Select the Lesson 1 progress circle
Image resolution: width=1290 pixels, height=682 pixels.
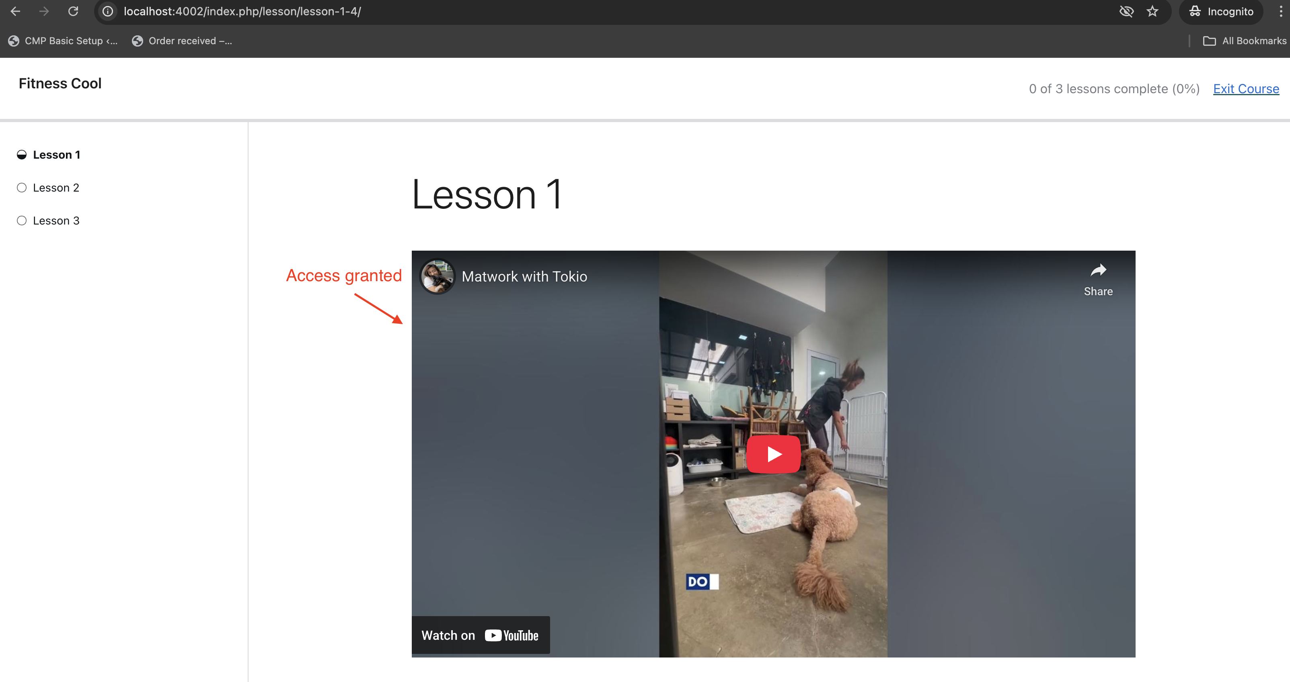click(22, 155)
